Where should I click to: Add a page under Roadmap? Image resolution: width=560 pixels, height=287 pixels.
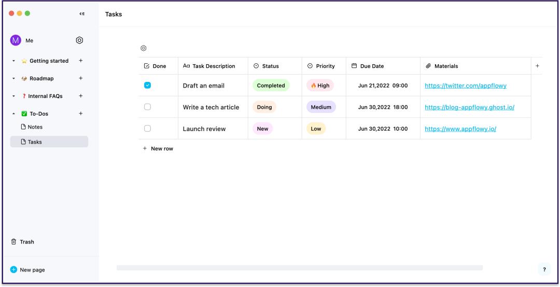tap(81, 78)
